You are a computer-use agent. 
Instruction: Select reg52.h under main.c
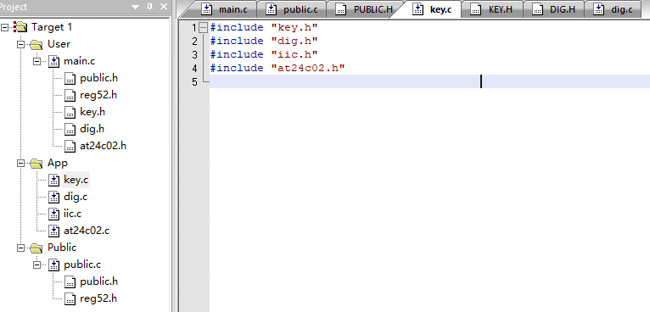click(98, 95)
